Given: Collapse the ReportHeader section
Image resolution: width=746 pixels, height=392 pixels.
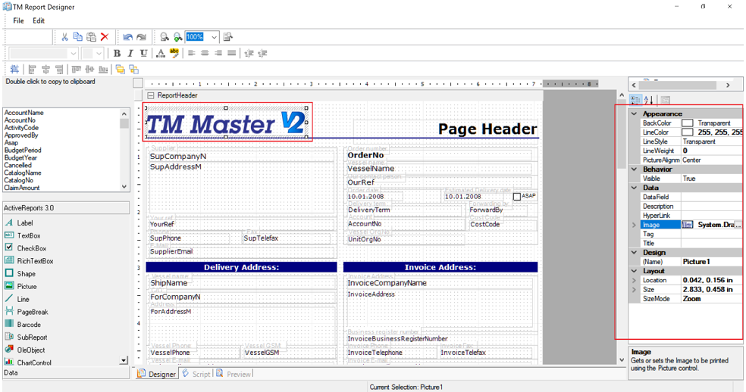Looking at the screenshot, I should click(151, 95).
